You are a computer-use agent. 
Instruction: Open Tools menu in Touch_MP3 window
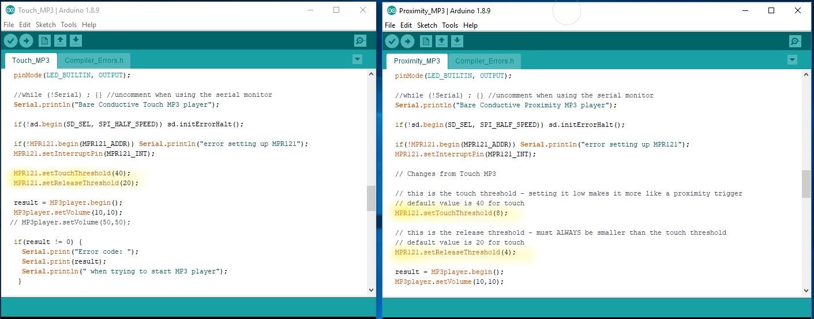69,25
